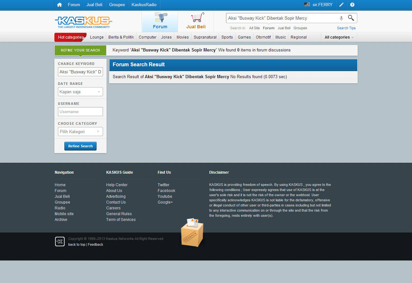Screen dimensions: 412x283
Task: Open the Regional category
Action: (x=298, y=37)
